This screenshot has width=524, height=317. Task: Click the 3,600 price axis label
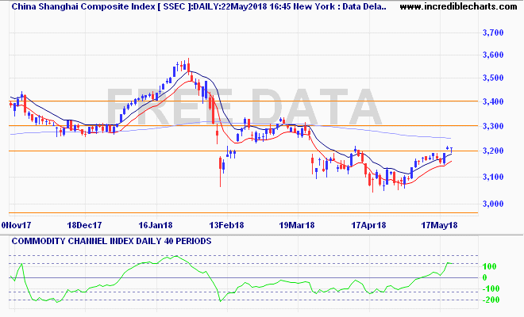point(493,55)
